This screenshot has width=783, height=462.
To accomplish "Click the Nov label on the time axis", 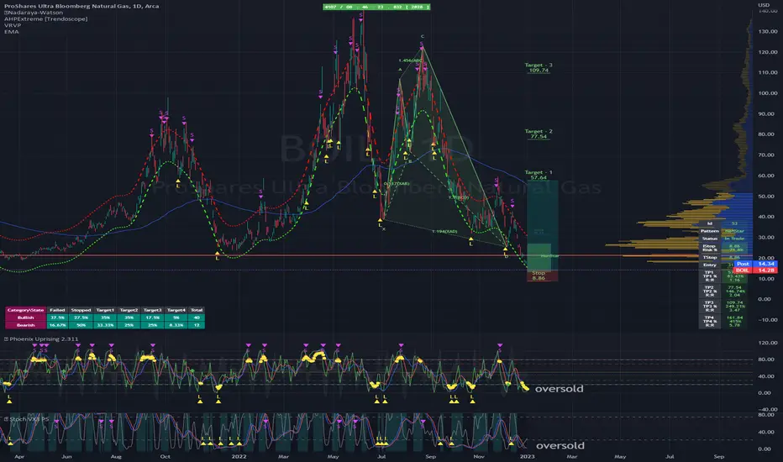I will click(478, 456).
